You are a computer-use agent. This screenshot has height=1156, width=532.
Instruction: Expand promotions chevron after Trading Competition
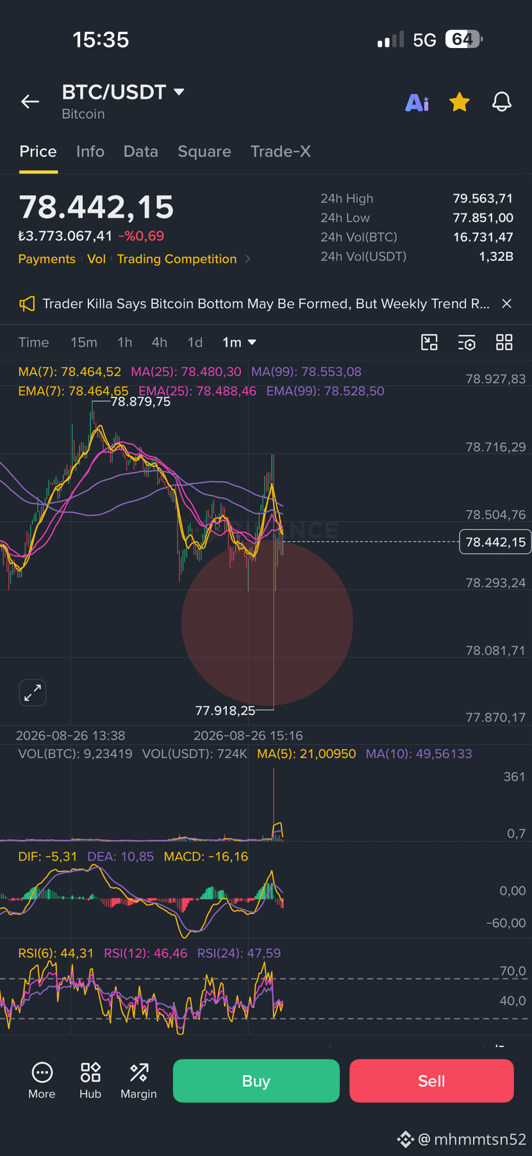(247, 259)
